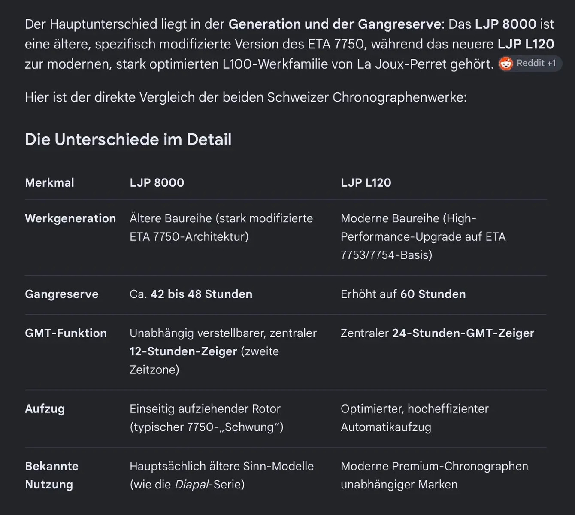Image resolution: width=575 pixels, height=515 pixels.
Task: Click "Moderne Premium-Chronographen" cell text
Action: coord(434,466)
